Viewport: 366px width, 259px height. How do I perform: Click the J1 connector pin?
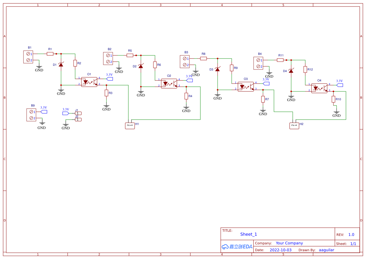[x=78, y=113]
